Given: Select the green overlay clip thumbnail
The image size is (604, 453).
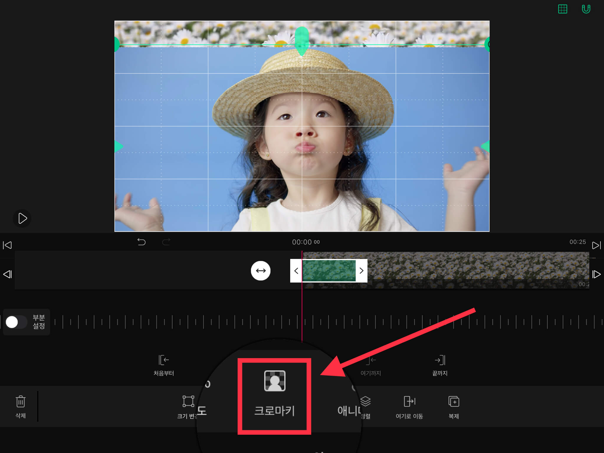Looking at the screenshot, I should pyautogui.click(x=329, y=271).
